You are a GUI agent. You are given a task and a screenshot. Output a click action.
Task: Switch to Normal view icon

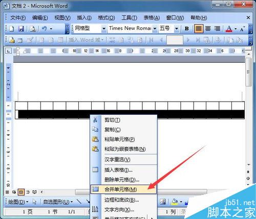pos(7,192)
